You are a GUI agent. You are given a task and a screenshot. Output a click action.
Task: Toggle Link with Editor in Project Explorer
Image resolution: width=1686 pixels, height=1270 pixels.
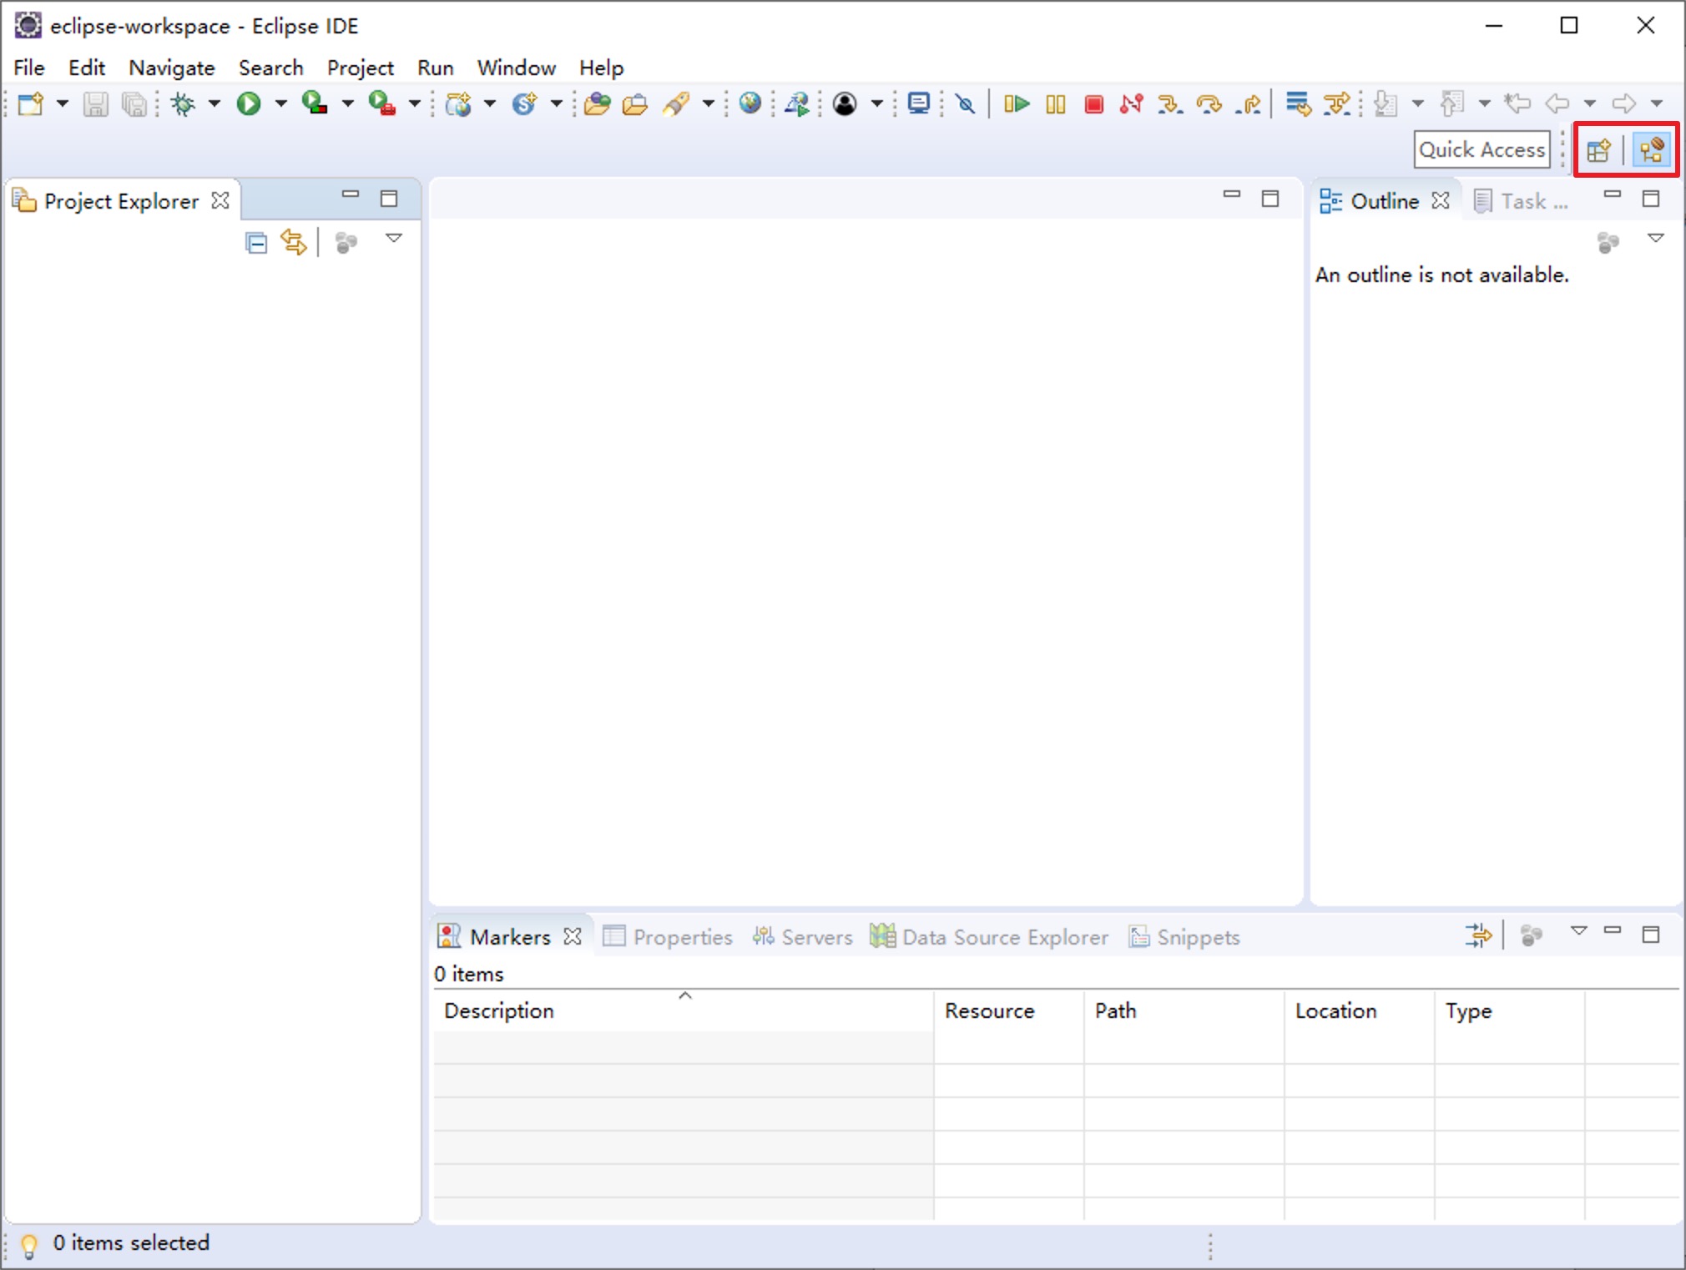pyautogui.click(x=293, y=242)
